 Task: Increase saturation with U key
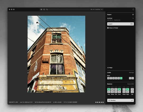[132, 89]
